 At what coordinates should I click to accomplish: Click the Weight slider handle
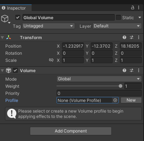[121, 86]
